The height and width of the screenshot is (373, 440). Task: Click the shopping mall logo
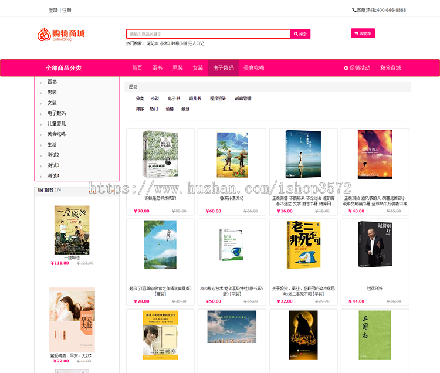point(61,35)
